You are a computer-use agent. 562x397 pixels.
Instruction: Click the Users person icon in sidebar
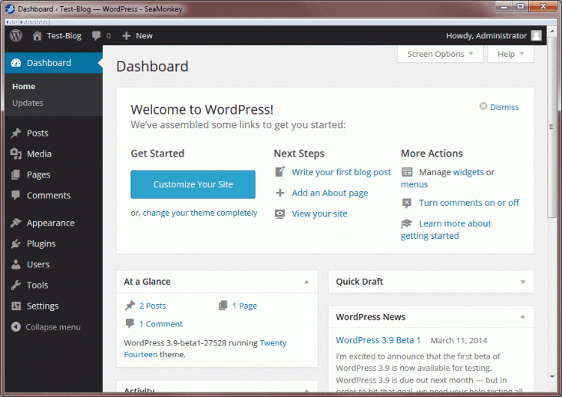tap(16, 264)
